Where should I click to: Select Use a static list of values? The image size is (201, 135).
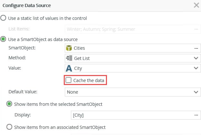pos(3,18)
